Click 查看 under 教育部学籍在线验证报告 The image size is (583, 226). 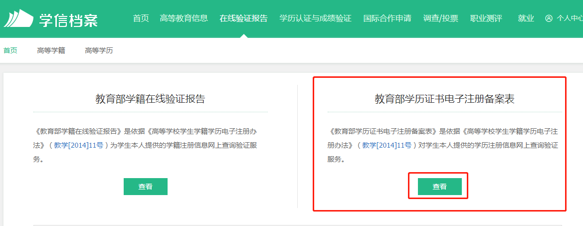point(146,187)
